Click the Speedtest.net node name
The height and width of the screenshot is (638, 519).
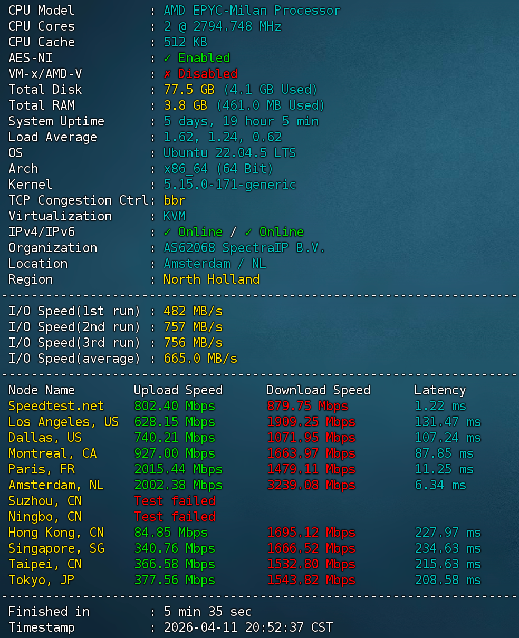click(56, 406)
